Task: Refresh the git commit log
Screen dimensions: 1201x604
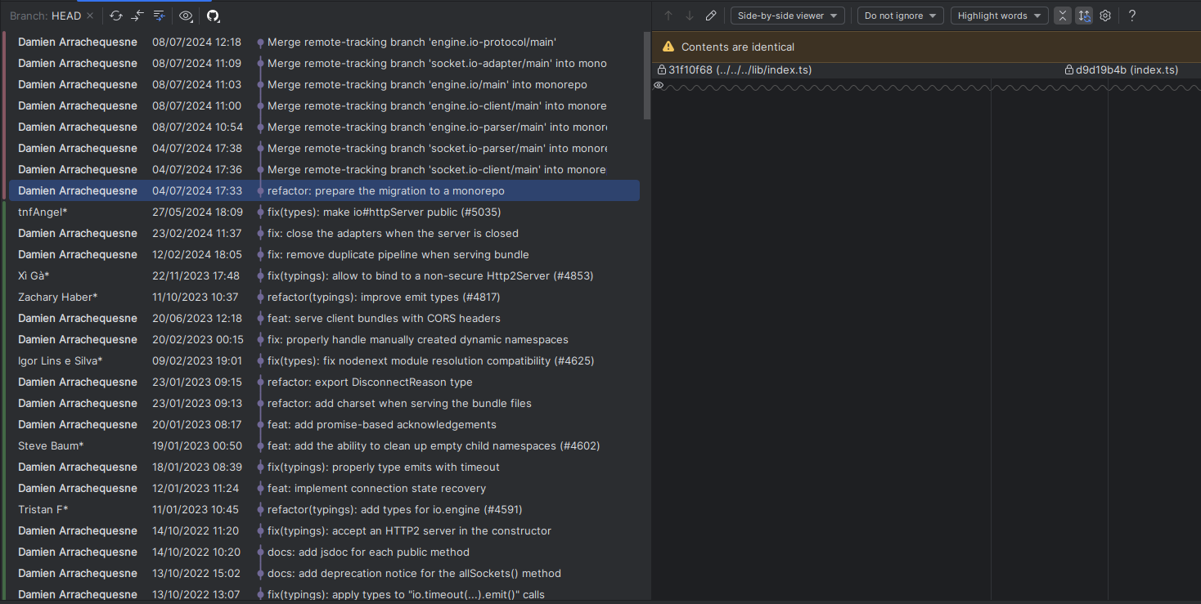Action: click(115, 15)
